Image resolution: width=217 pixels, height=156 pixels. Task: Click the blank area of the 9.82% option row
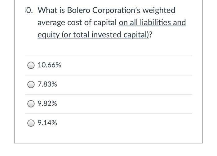[x=125, y=104]
